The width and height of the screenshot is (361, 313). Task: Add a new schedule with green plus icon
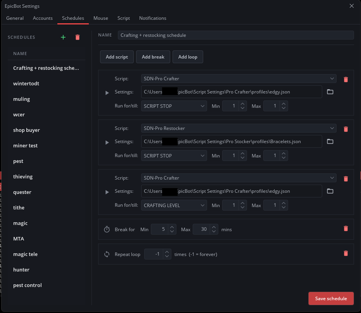63,37
